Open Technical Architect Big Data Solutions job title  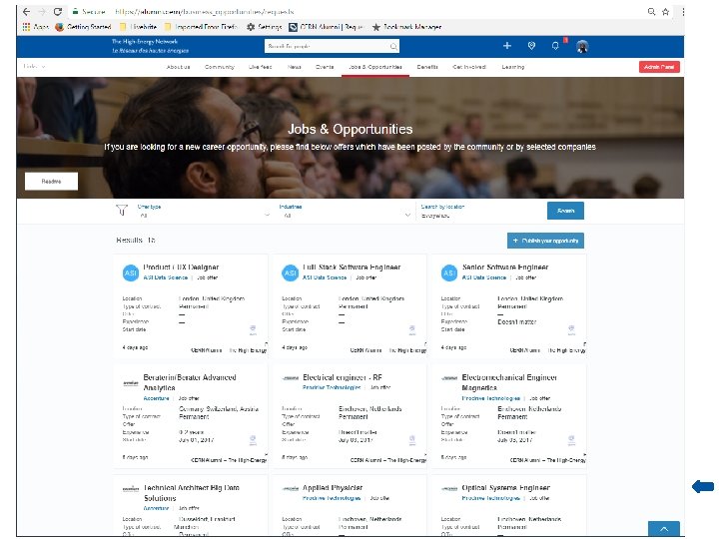click(191, 493)
